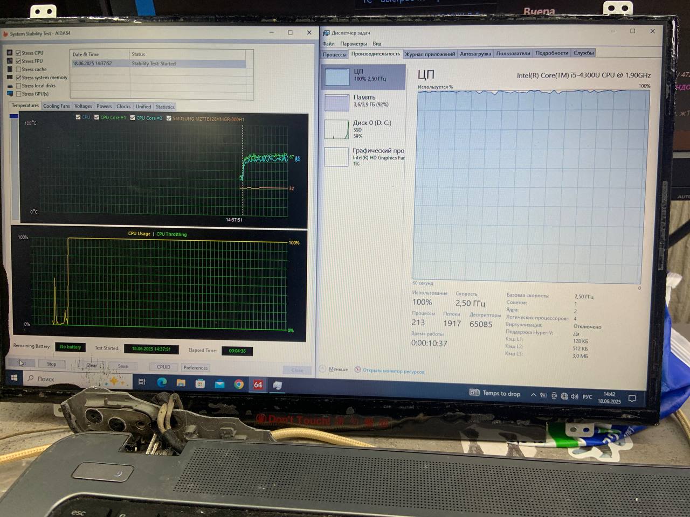Open Microsoft Edge from the taskbar

pos(162,382)
